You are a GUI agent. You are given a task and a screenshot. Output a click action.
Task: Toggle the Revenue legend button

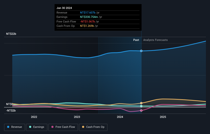15,127
